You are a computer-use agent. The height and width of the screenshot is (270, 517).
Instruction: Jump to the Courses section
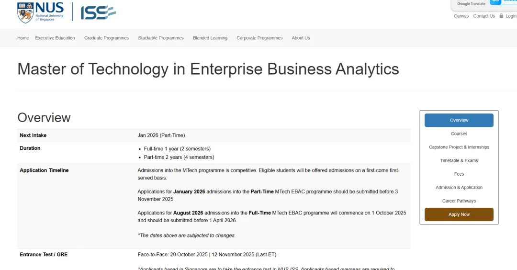(x=459, y=134)
